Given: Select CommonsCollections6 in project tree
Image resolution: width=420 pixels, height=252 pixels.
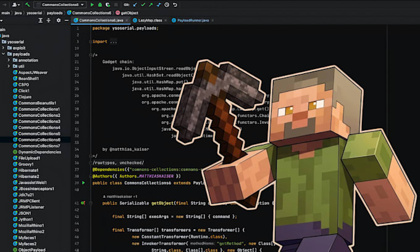Looking at the screenshot, I should [x=36, y=140].
